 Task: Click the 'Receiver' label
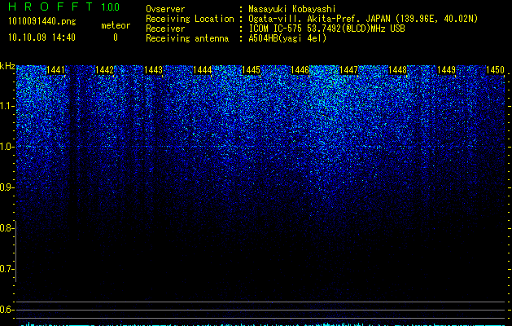pos(165,29)
